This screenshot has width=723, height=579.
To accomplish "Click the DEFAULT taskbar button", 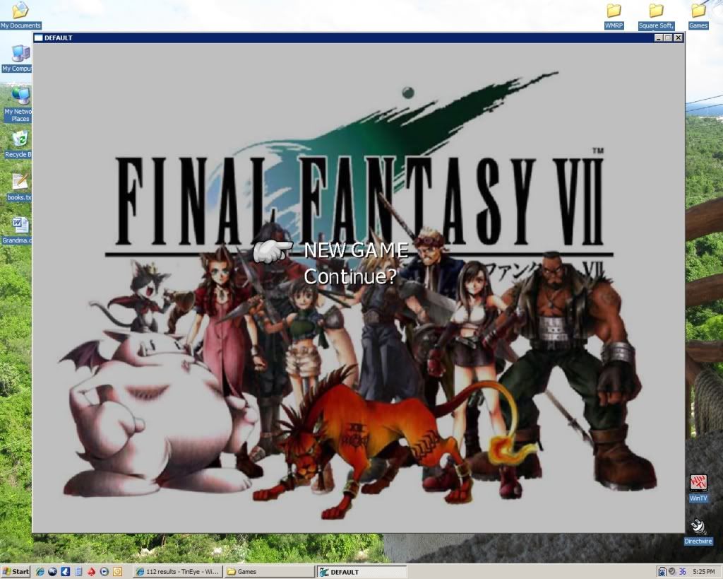I will point(362,572).
